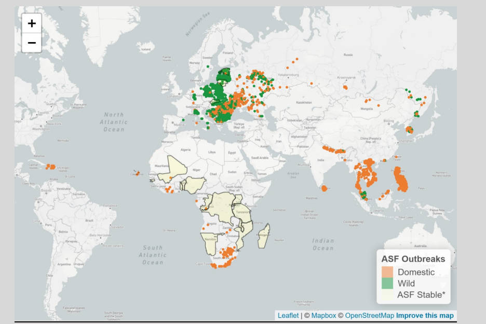Click the zoom in plus button

click(32, 23)
